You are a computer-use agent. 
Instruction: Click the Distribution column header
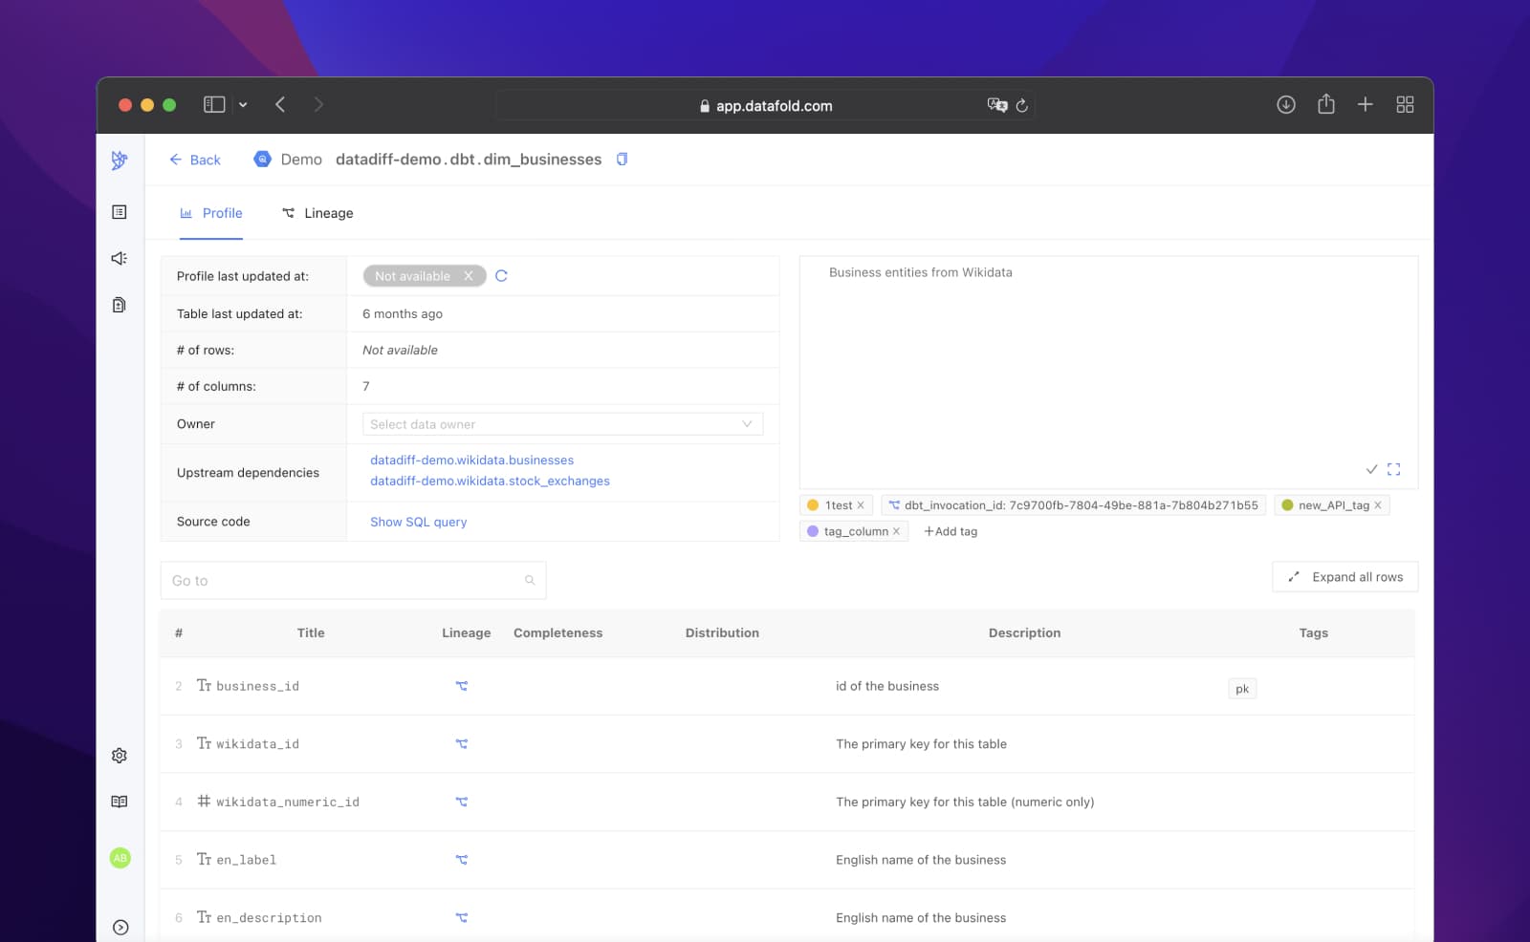pos(722,632)
